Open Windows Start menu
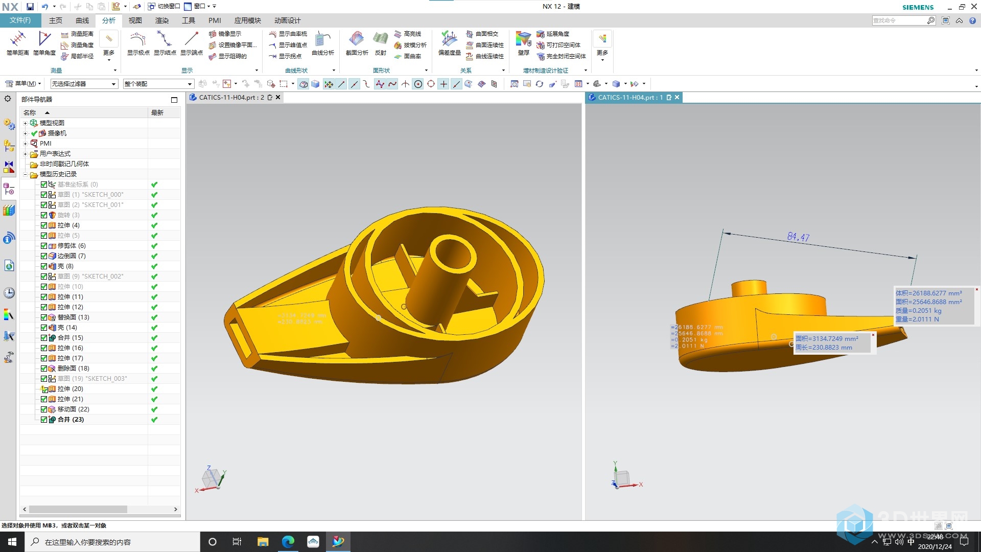981x552 pixels. pyautogui.click(x=12, y=542)
